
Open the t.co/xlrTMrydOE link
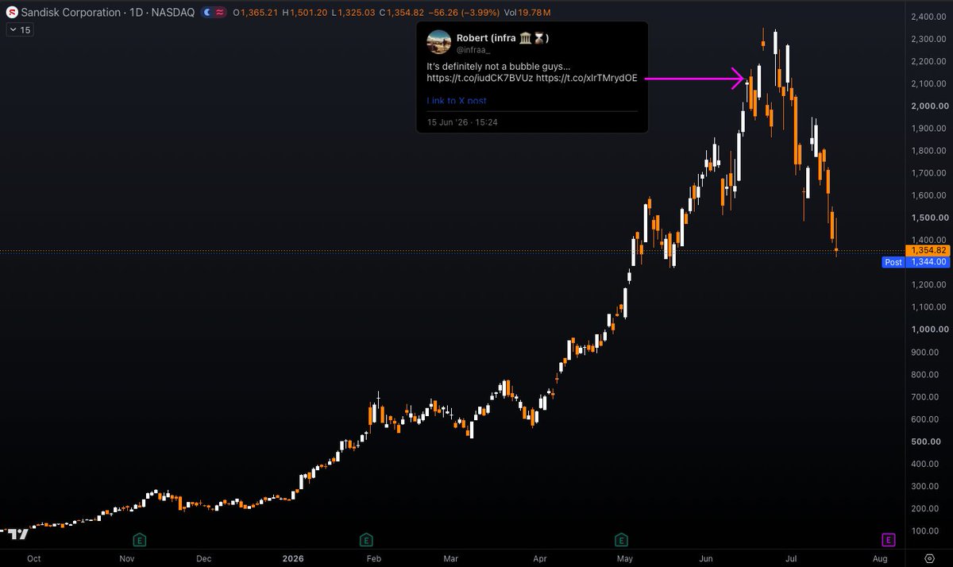click(x=587, y=79)
